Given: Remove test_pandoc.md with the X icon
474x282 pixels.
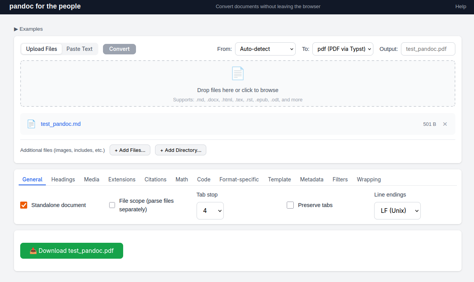Looking at the screenshot, I should click(445, 124).
